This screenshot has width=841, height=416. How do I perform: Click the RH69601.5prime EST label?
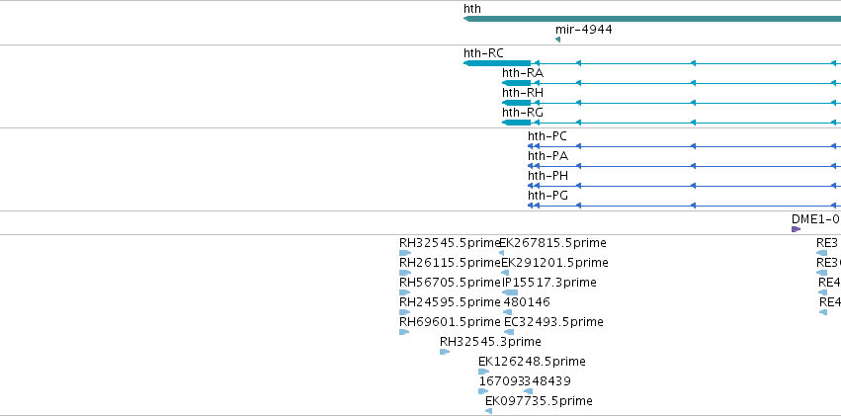tap(450, 322)
